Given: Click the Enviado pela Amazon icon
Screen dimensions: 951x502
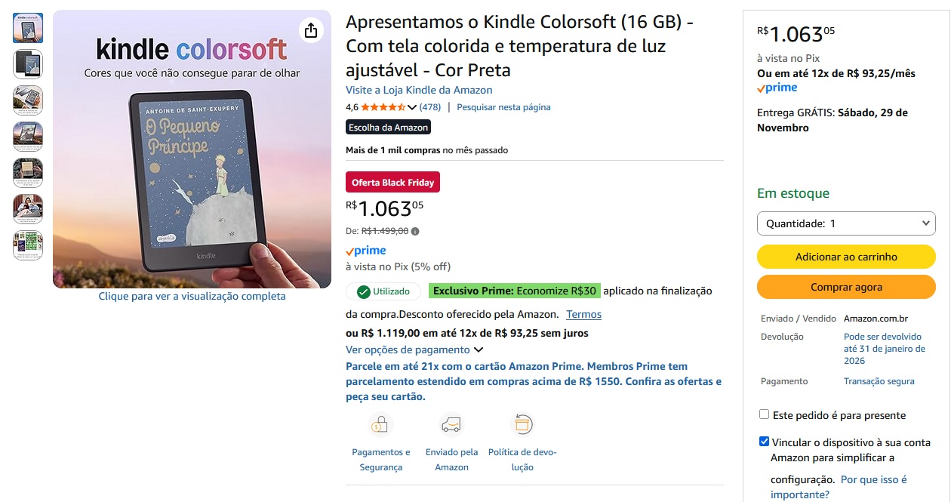Looking at the screenshot, I should point(451,424).
